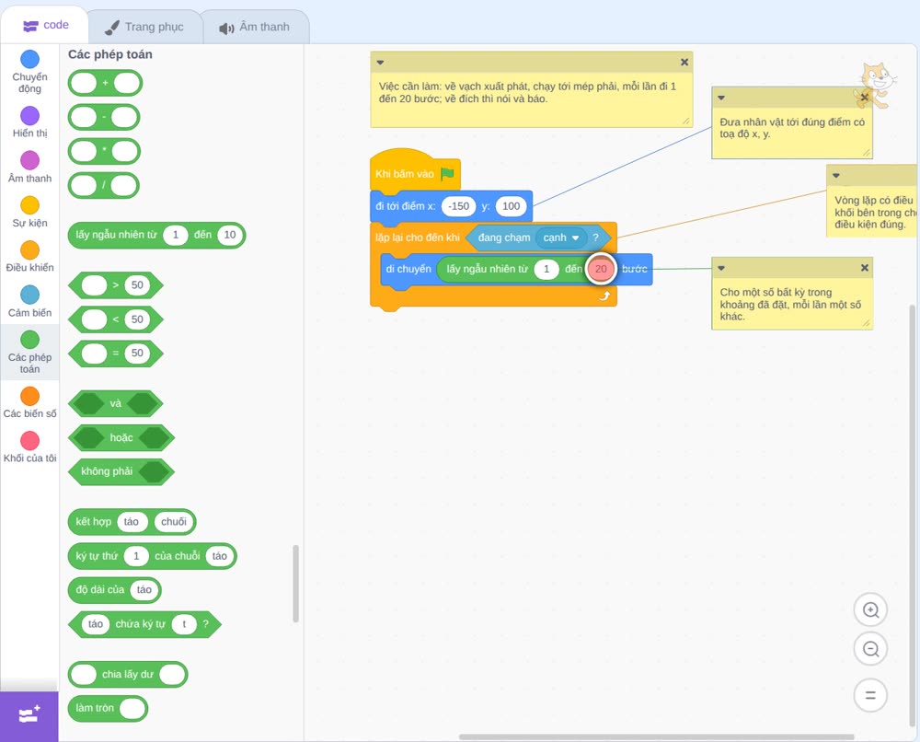Screen dimensions: 920x742
Task: Collapse the 'Đưa nhân vật' comment
Action: (721, 98)
